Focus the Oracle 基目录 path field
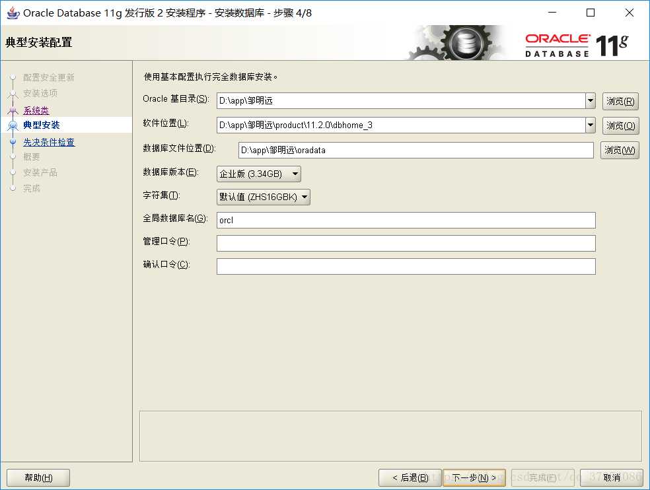The image size is (650, 490). tap(401, 101)
